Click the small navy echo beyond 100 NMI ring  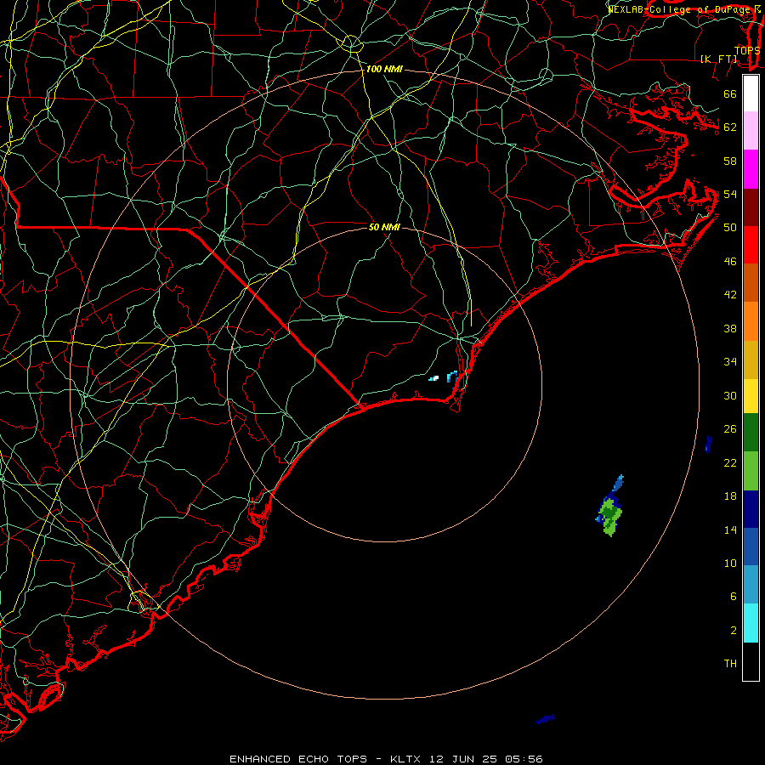[x=708, y=444]
